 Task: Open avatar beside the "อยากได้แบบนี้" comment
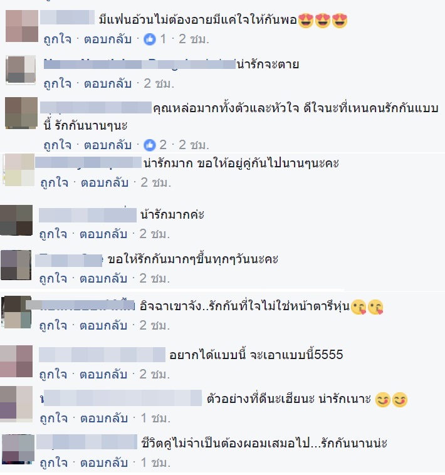pos(16,361)
